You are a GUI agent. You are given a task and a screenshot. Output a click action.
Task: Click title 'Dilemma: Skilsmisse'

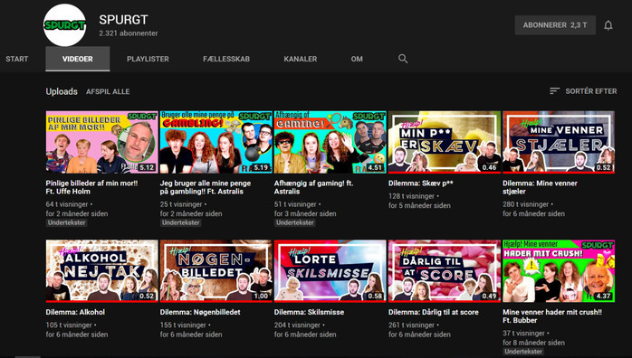(x=309, y=312)
